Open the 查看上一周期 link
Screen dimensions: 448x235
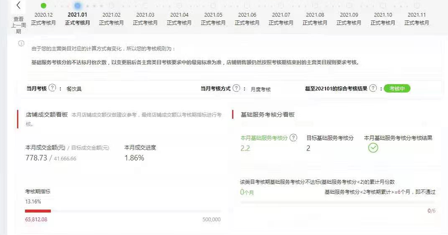tap(19, 25)
